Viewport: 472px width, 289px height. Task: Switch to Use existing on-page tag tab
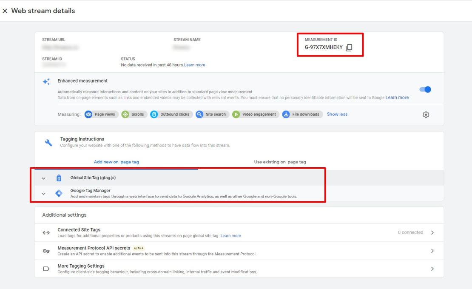[x=280, y=162]
